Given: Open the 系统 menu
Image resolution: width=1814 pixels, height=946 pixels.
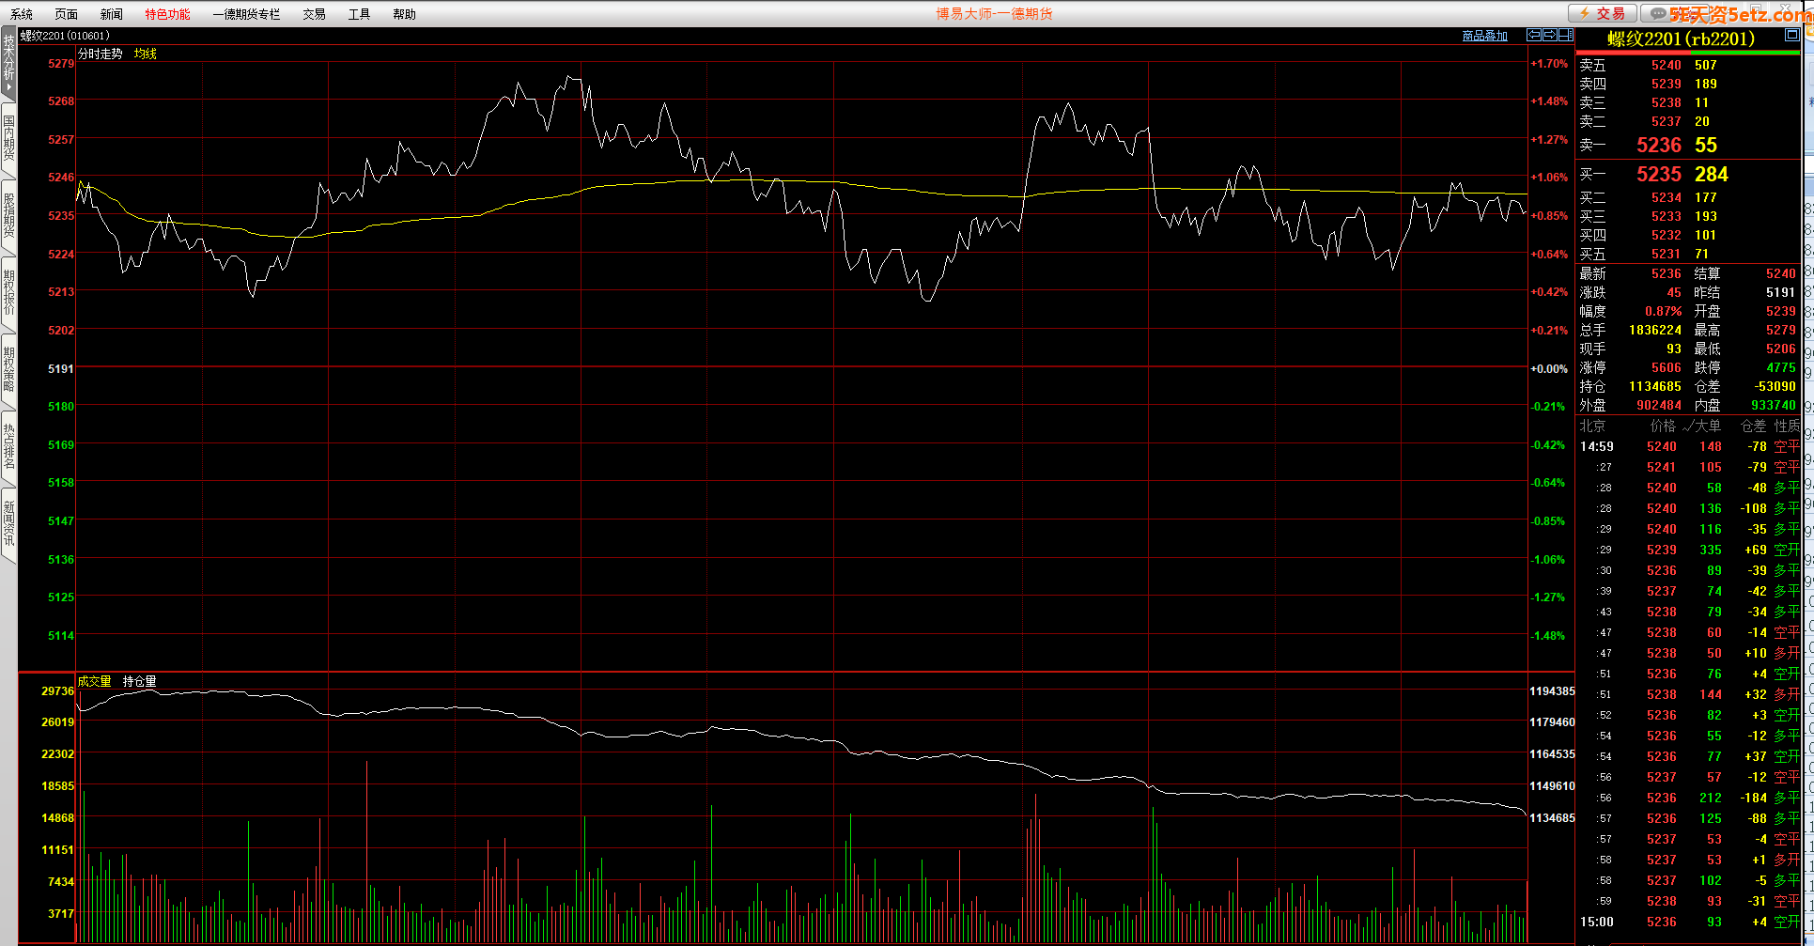Looking at the screenshot, I should 22,14.
